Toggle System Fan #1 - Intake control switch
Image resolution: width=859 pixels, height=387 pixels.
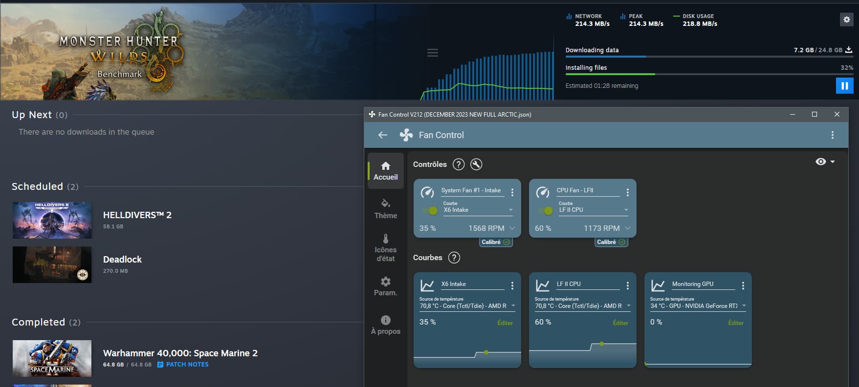click(430, 211)
